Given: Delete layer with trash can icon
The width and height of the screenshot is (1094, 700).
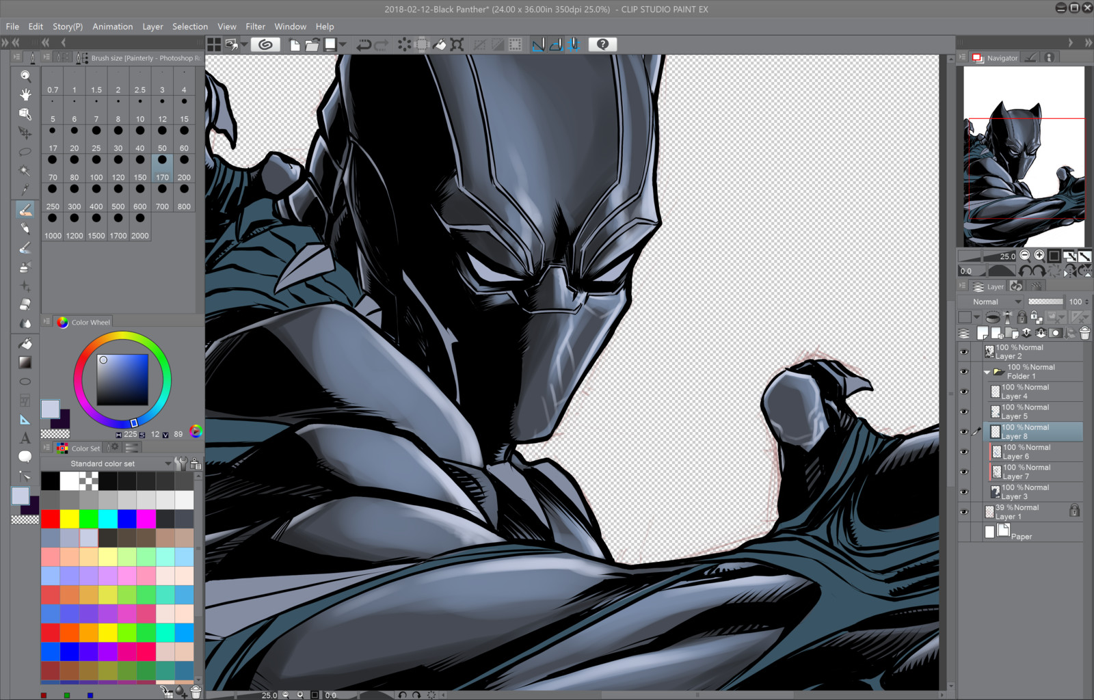Looking at the screenshot, I should (x=1084, y=333).
